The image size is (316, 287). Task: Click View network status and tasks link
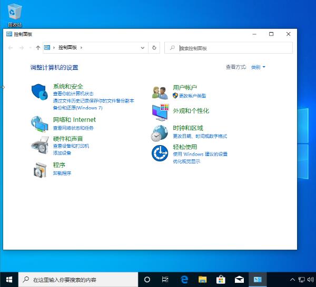pos(73,128)
